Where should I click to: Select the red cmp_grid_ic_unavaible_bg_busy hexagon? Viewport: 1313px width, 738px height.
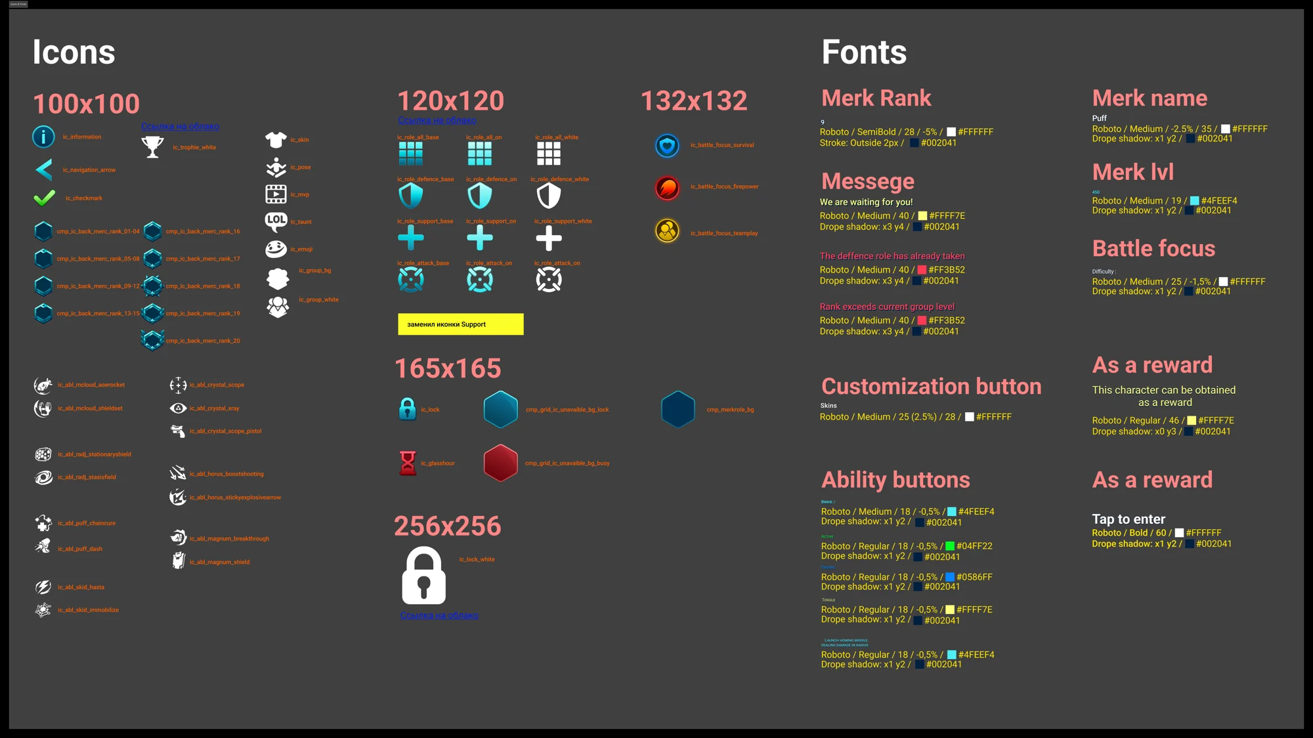(x=501, y=463)
